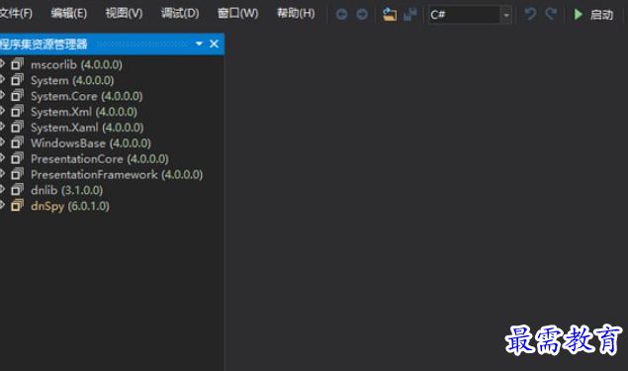
Task: Click the navigate forward arrow icon
Action: tap(362, 15)
